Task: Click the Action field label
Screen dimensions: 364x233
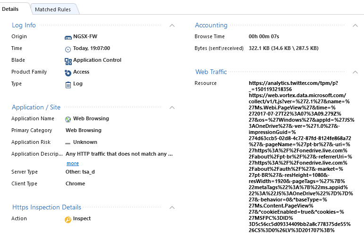Action: [19, 218]
